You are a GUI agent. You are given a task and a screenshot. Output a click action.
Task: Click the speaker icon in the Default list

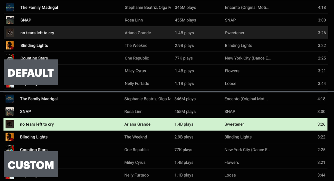pyautogui.click(x=10, y=32)
